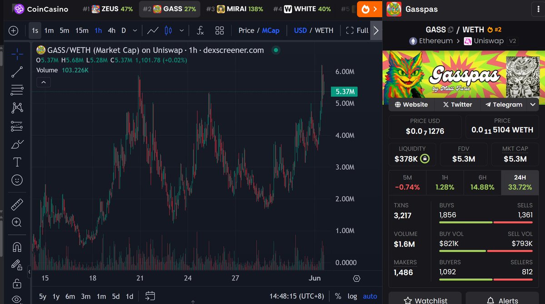This screenshot has height=304, width=545.
Task: Open the 14:48:15 (UTC+8) timezone menu
Action: pyautogui.click(x=296, y=296)
